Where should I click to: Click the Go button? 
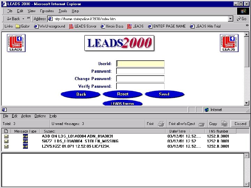click(242, 19)
